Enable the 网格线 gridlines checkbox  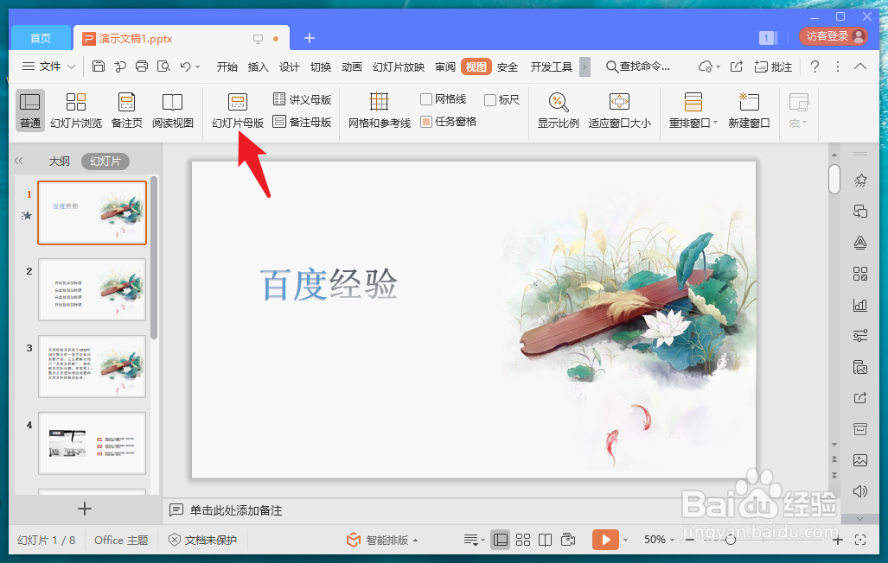tap(425, 98)
